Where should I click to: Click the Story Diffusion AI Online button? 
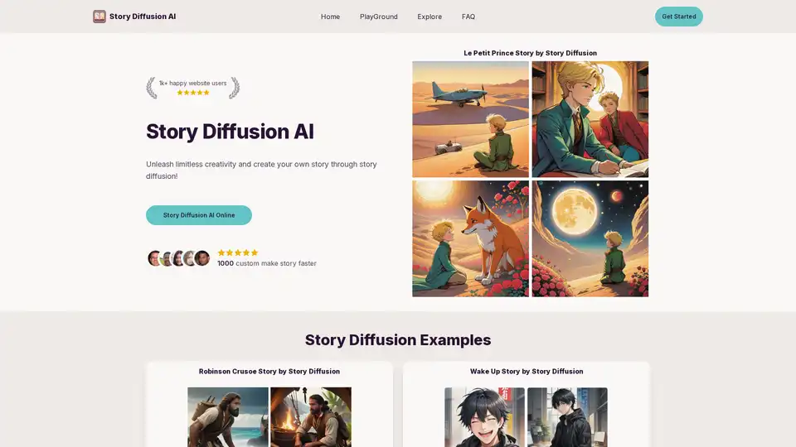pyautogui.click(x=199, y=215)
